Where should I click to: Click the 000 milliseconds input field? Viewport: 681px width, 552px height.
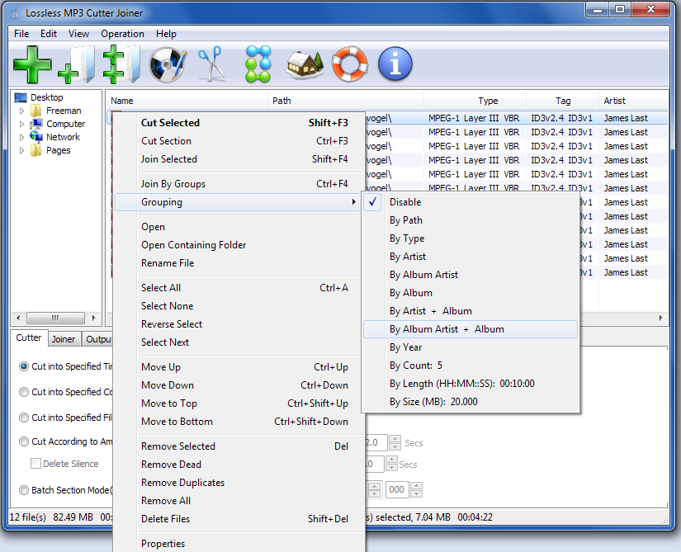tap(397, 489)
